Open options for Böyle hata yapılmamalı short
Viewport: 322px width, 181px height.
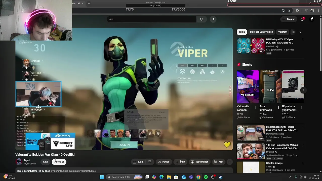point(301,108)
